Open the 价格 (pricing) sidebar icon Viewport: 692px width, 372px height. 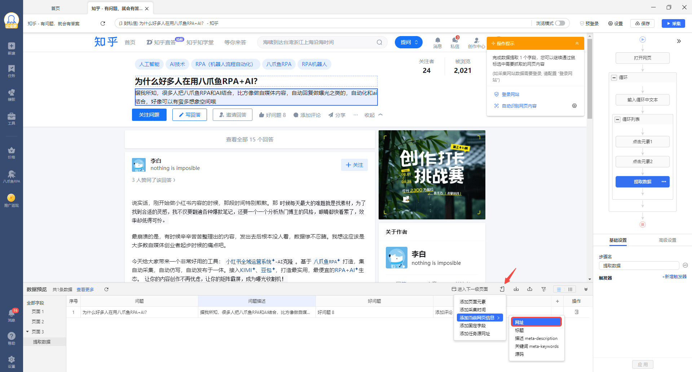point(12,153)
